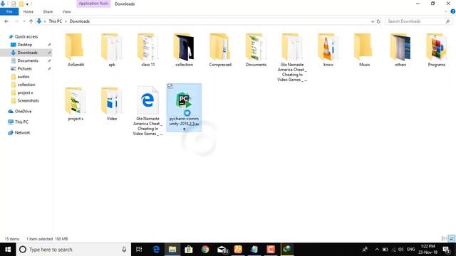Open Microsoft Edge from taskbar
The height and width of the screenshot is (256, 456).
tap(156, 250)
